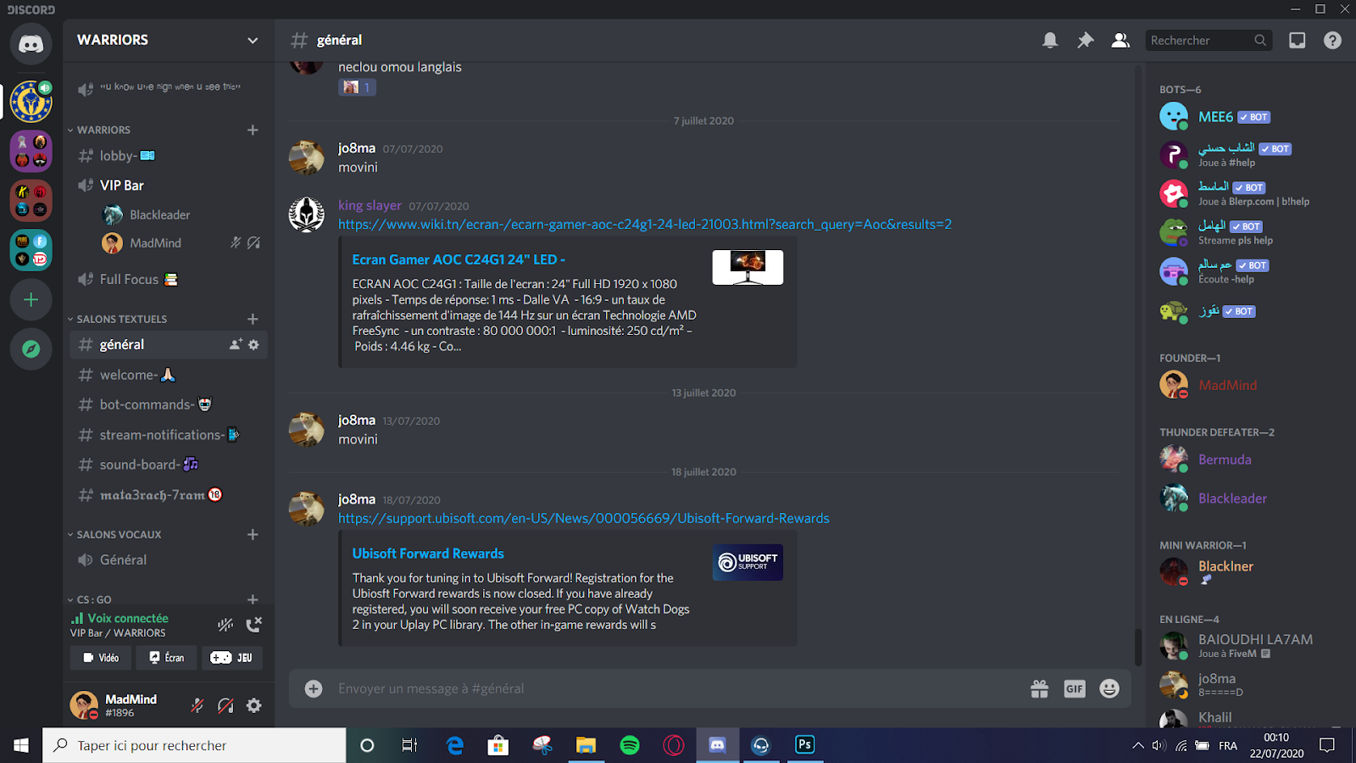This screenshot has height=763, width=1356.
Task: Toggle screen sharing with the Écran button
Action: click(166, 657)
